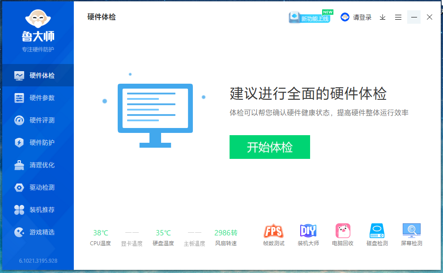Select 装机推荐 in the sidebar
This screenshot has width=443, height=273.
[38, 209]
